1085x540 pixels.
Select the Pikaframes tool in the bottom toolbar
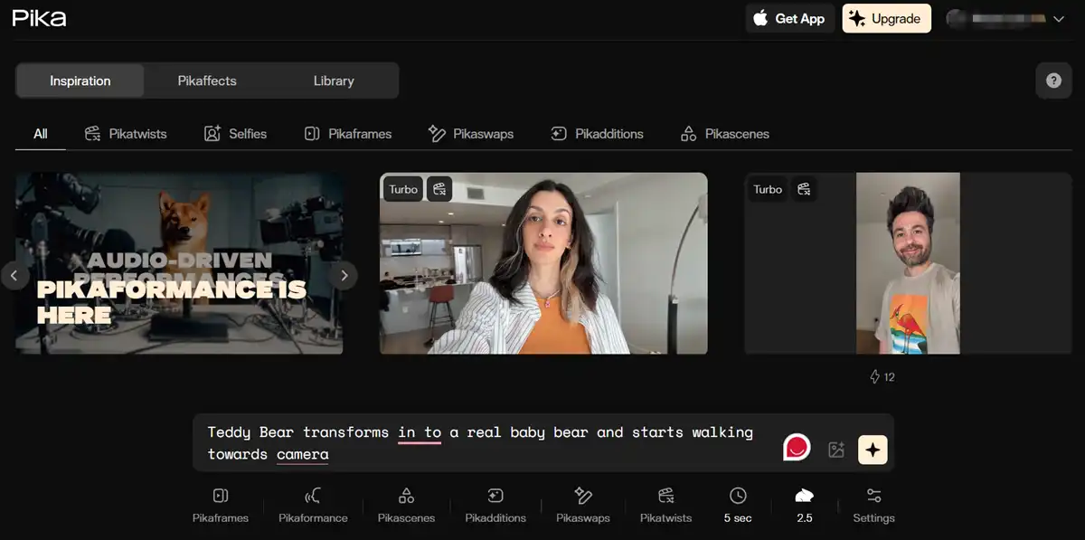220,505
